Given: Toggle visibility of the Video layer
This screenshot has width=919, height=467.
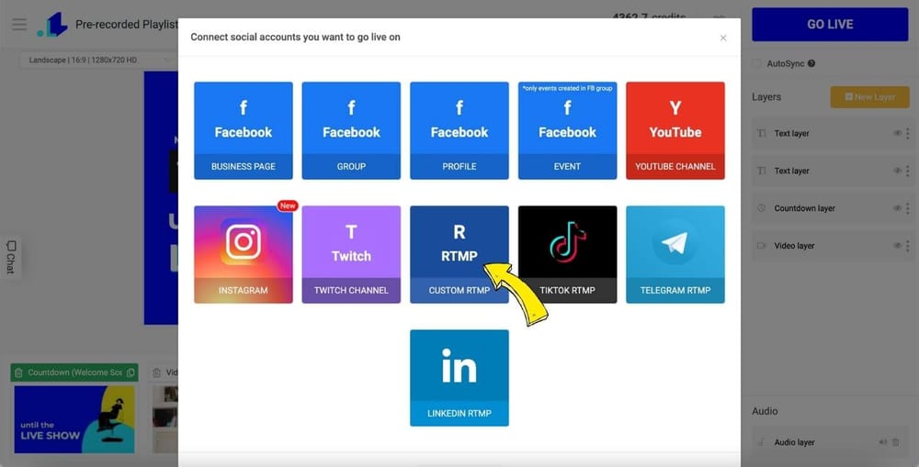Looking at the screenshot, I should [897, 246].
